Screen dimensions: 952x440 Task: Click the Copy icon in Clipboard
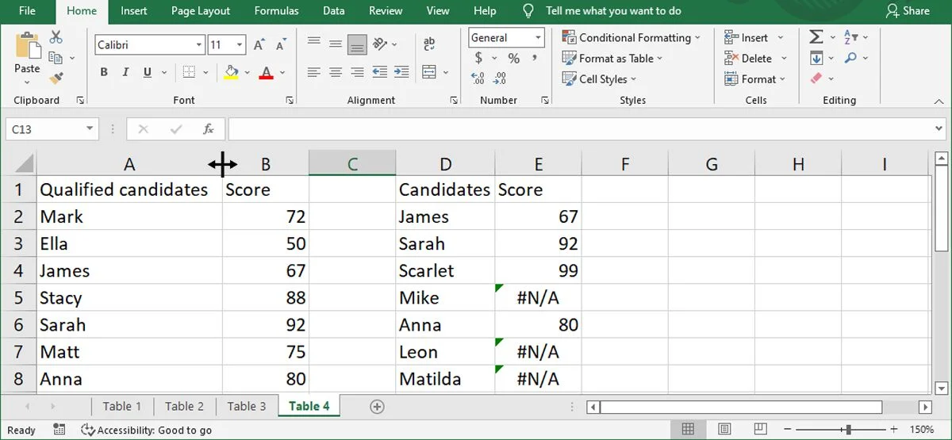point(55,58)
